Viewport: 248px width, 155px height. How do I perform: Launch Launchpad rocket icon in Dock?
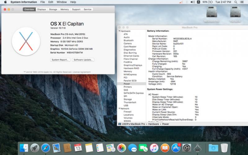(x=35, y=148)
